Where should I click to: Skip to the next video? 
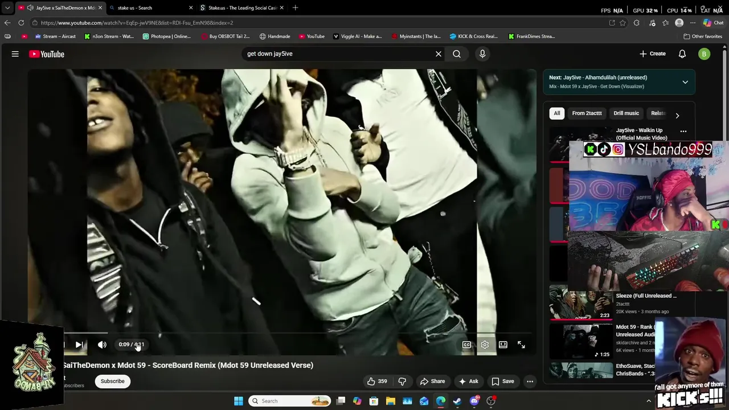coord(79,345)
